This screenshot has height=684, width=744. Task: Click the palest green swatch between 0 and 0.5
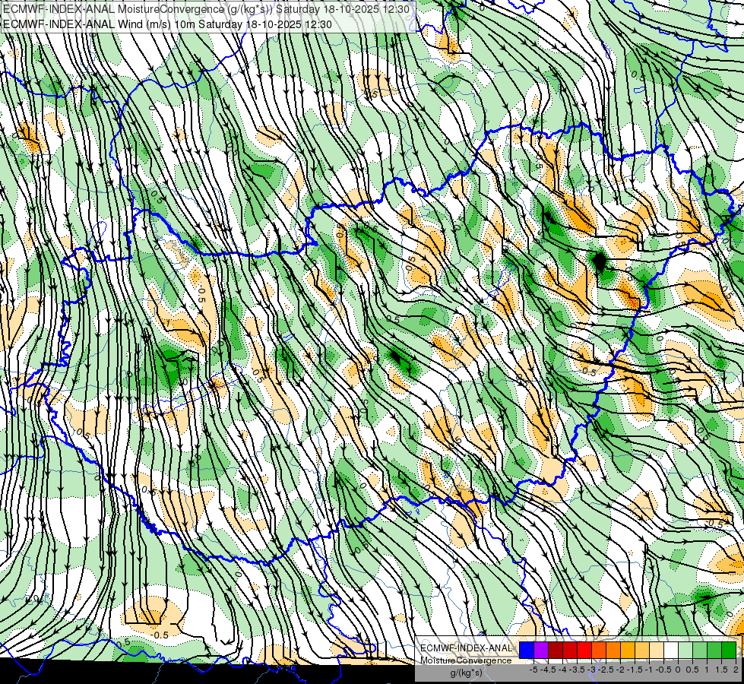[x=685, y=651]
